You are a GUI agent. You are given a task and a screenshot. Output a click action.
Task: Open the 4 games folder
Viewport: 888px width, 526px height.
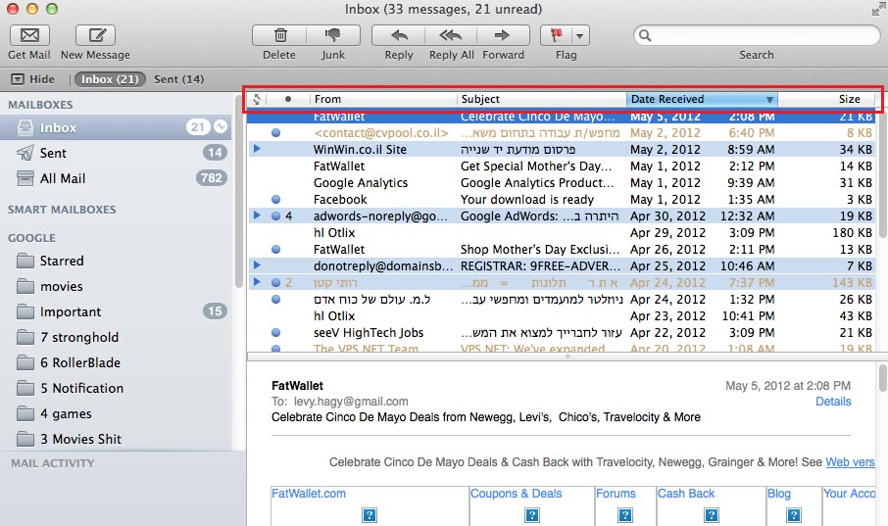pyautogui.click(x=116, y=414)
